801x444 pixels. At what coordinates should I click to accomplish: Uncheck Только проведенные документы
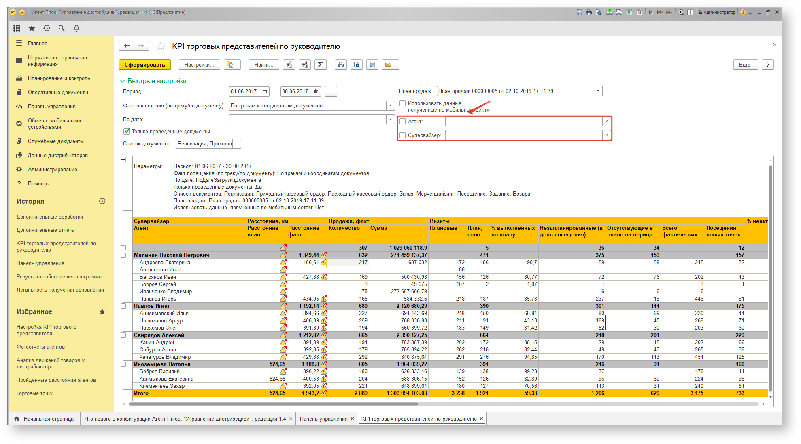pyautogui.click(x=127, y=131)
